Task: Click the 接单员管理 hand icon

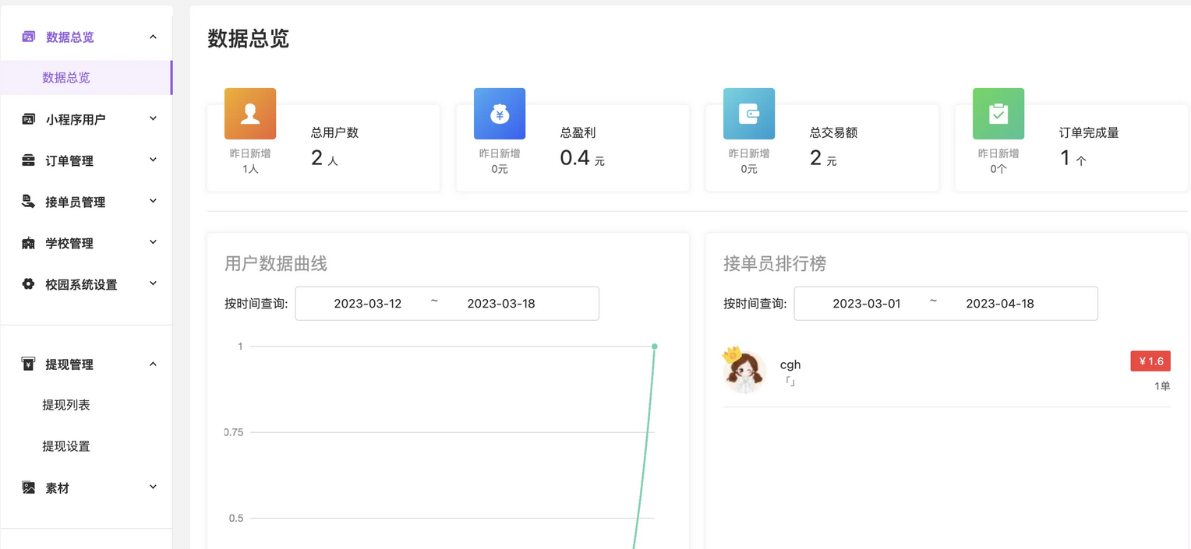Action: tap(29, 202)
